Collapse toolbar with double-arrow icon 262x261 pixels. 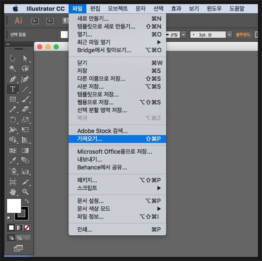pyautogui.click(x=8, y=44)
